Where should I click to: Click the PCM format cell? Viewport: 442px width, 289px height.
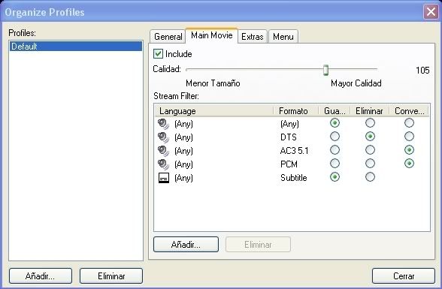coord(289,164)
